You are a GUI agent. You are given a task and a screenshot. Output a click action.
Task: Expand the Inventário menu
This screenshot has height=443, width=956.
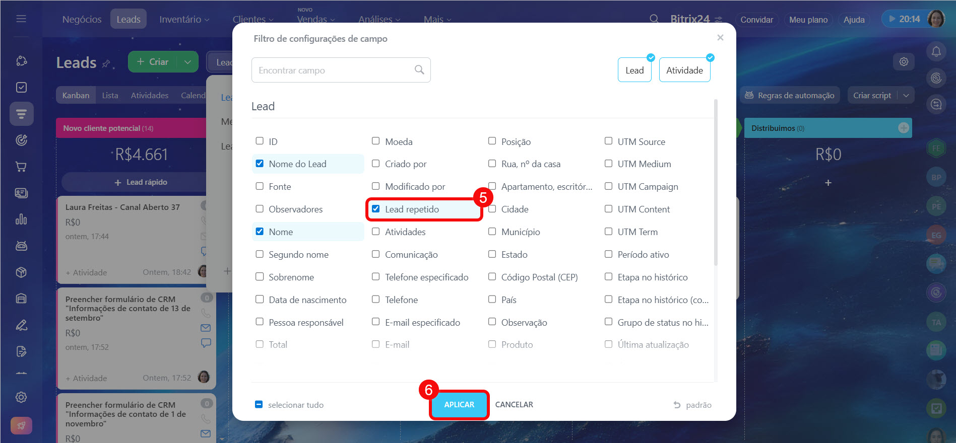184,19
